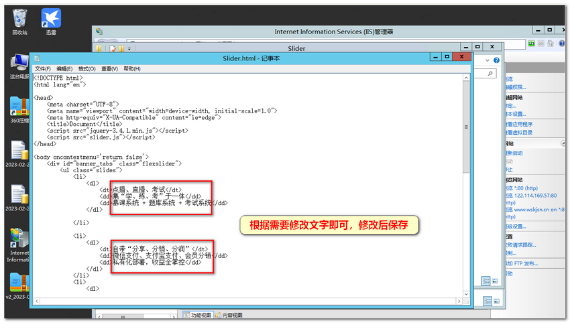
Task: Click the help icon in IIS toolbar
Action: point(562,44)
